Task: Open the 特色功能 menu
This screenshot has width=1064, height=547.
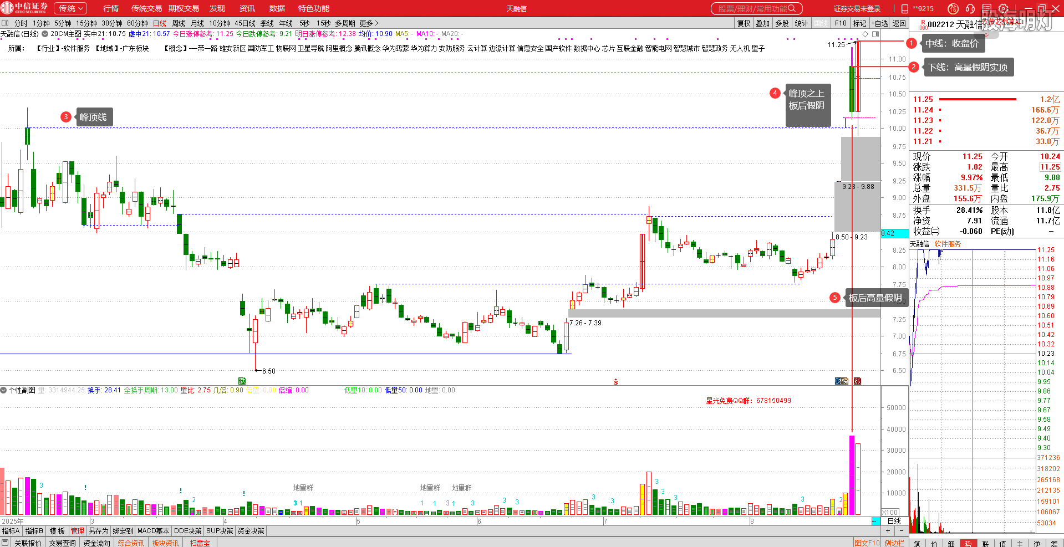Action: (x=314, y=8)
